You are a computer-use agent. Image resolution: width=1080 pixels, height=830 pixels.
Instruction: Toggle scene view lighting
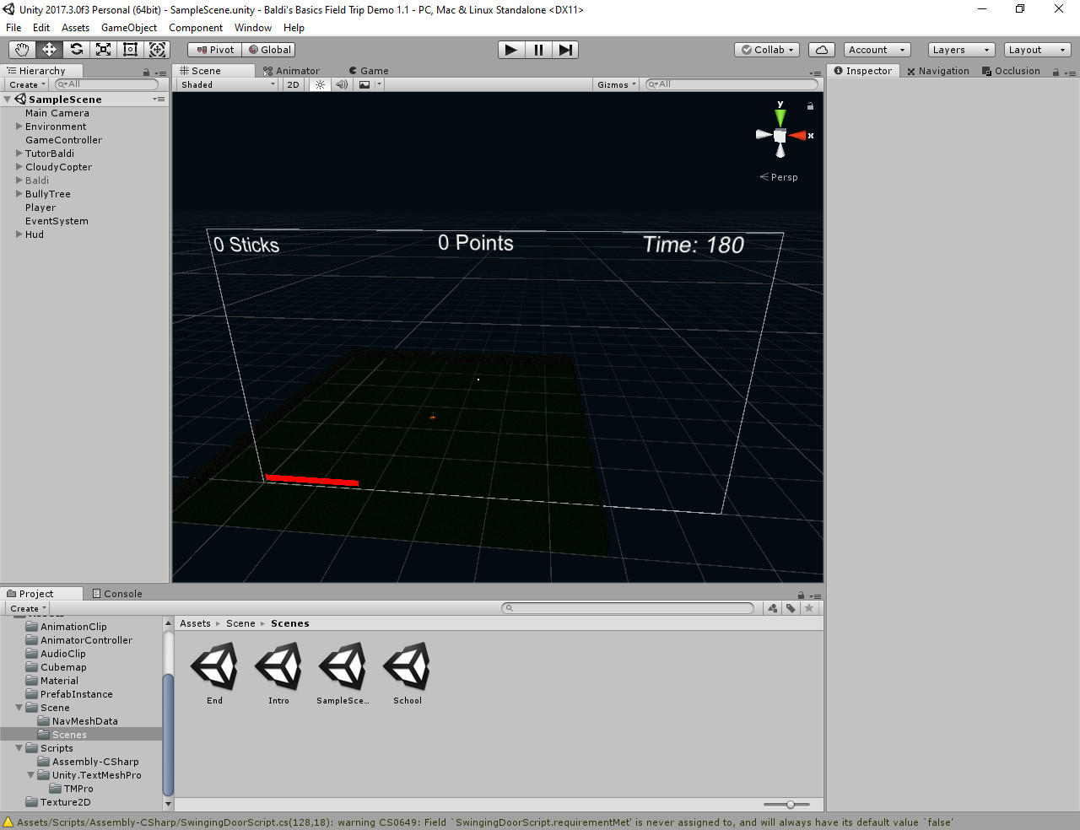[x=318, y=84]
